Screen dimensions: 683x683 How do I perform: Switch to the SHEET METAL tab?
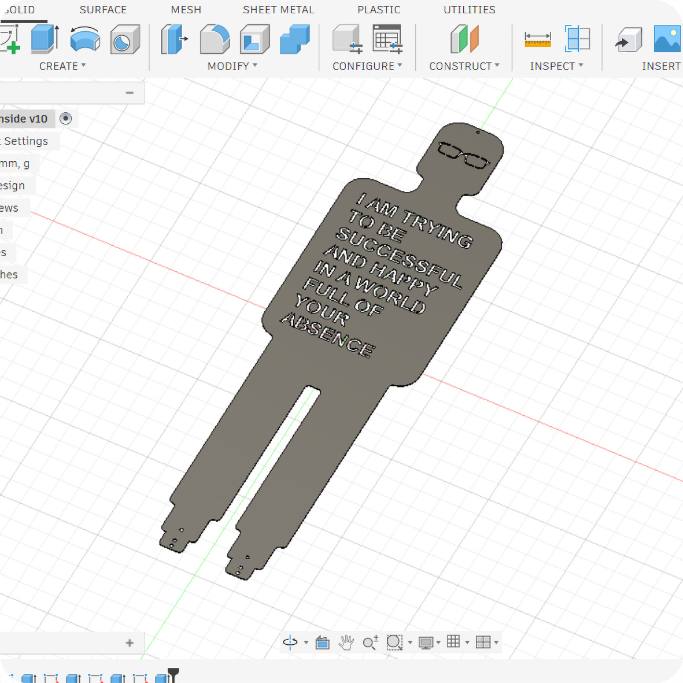click(278, 10)
